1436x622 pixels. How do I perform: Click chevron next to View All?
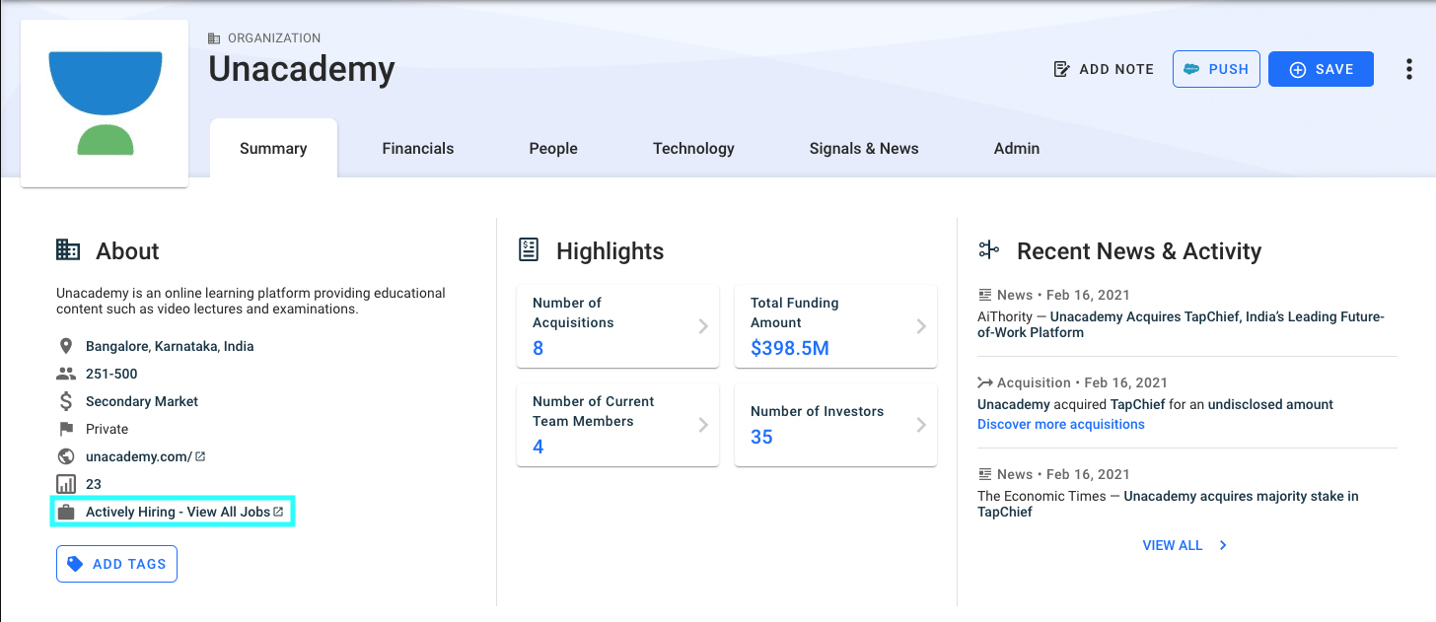[x=1223, y=545]
